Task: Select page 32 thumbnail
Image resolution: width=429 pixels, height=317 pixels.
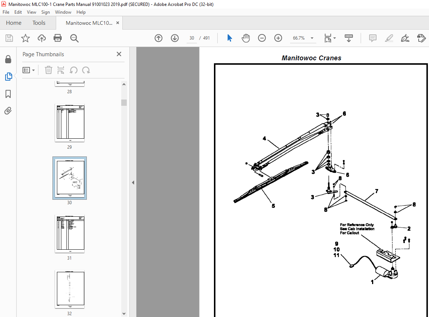Action: pyautogui.click(x=70, y=289)
